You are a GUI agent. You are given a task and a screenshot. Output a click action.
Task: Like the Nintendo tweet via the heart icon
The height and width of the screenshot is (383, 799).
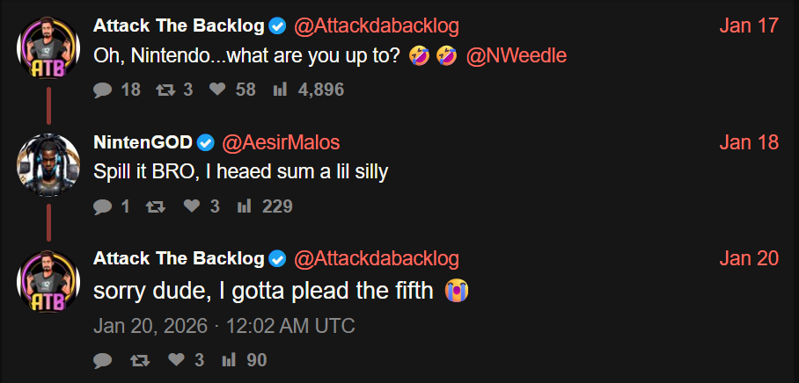[219, 90]
